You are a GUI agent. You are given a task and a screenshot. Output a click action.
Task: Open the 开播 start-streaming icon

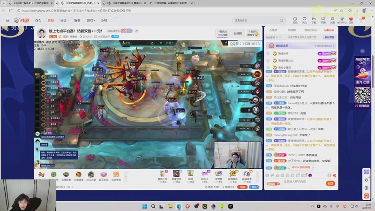[323, 20]
